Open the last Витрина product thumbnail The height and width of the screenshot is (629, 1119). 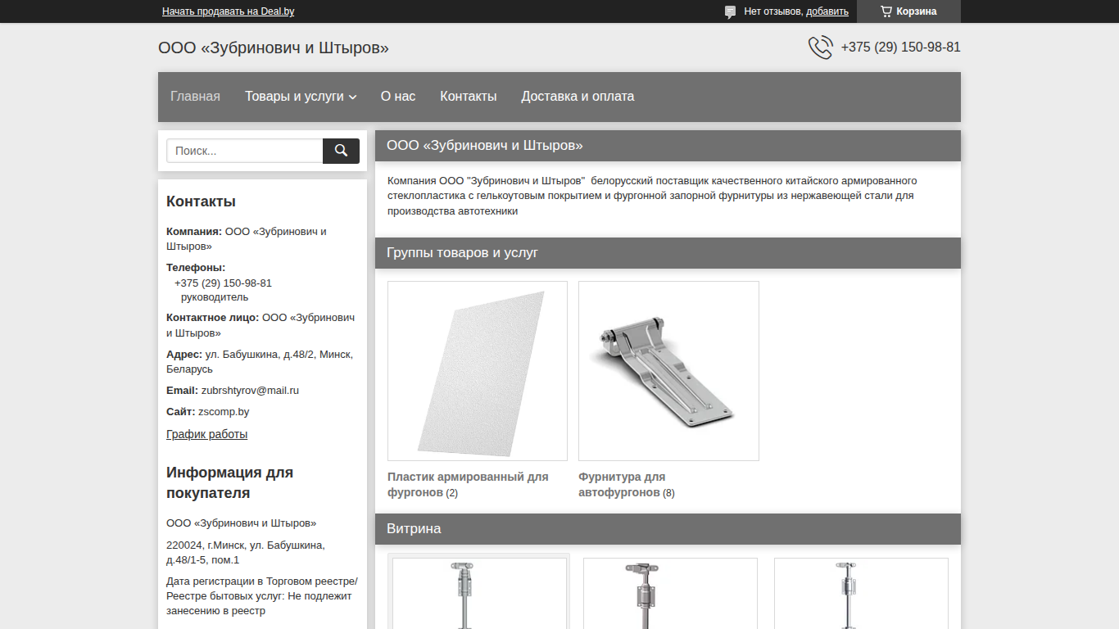pos(861,593)
